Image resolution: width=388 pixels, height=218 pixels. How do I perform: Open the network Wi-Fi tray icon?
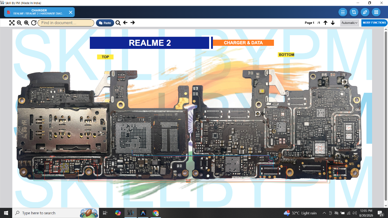[x=349, y=213]
